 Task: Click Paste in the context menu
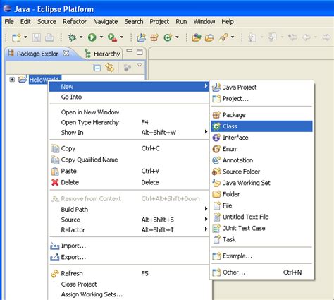click(x=129, y=171)
